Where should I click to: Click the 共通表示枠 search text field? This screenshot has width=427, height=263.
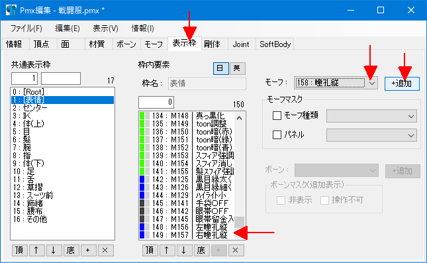tap(61, 78)
